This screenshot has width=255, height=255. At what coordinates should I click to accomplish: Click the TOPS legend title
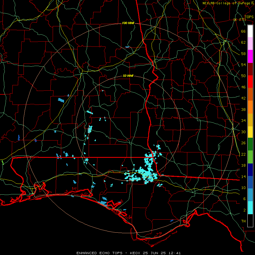(249, 17)
